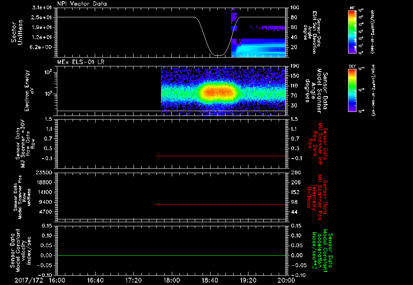Click the green 'Model Constant acceleration' label
The image size is (413, 285).
click(322, 250)
